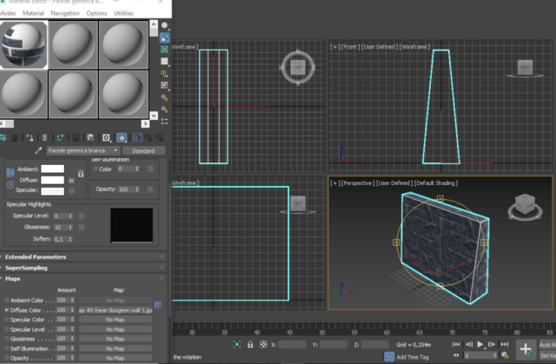This screenshot has width=556, height=364.
Task: Click Put Material to Scene icon
Action: (x=15, y=137)
